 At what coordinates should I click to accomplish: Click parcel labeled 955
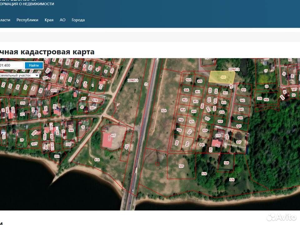pos(193,111)
